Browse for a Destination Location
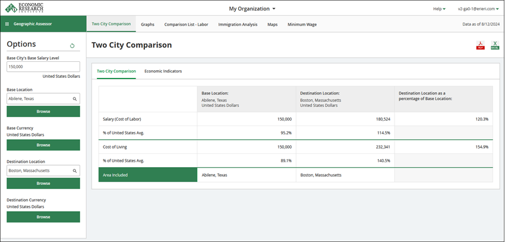505x242 pixels. 43,183
